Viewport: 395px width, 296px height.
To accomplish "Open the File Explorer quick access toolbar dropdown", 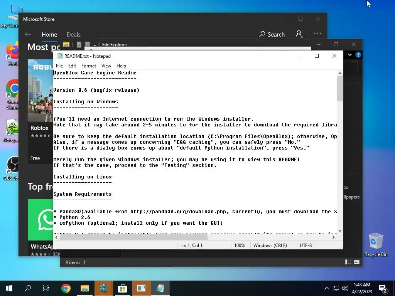I will click(x=95, y=45).
